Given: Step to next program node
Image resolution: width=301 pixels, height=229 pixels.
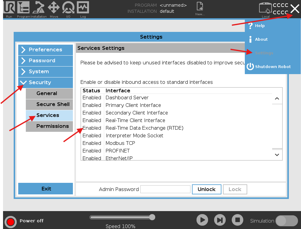Looking at the screenshot, I should (220, 220).
